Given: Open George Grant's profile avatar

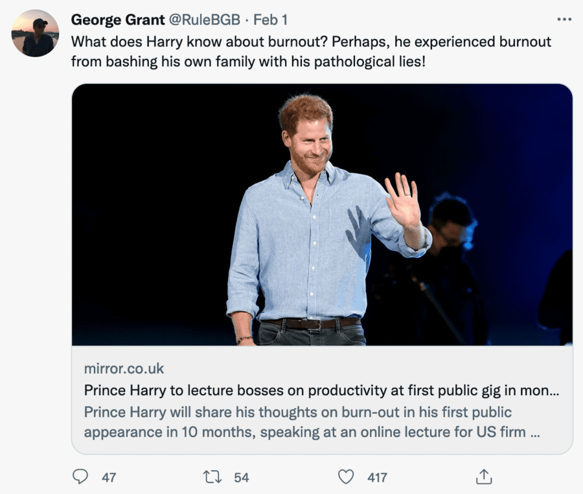Looking at the screenshot, I should coord(36,33).
